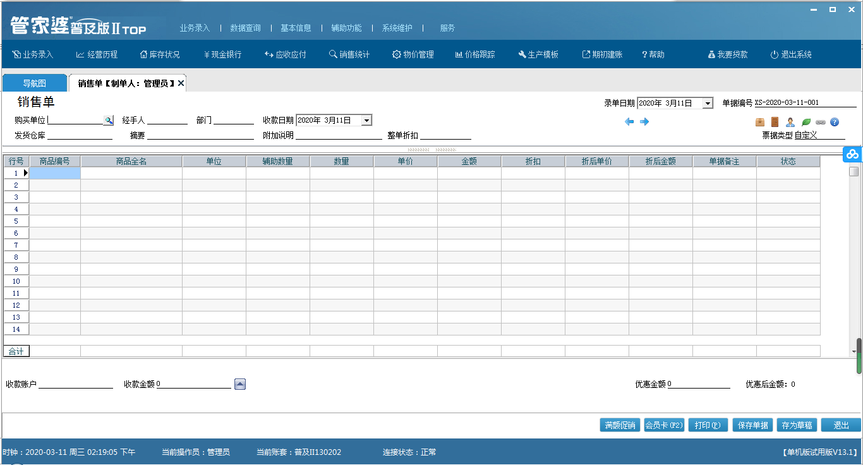Viewport: 863px width, 465px height.
Task: Open 库存状况 from the toolbar
Action: (160, 55)
